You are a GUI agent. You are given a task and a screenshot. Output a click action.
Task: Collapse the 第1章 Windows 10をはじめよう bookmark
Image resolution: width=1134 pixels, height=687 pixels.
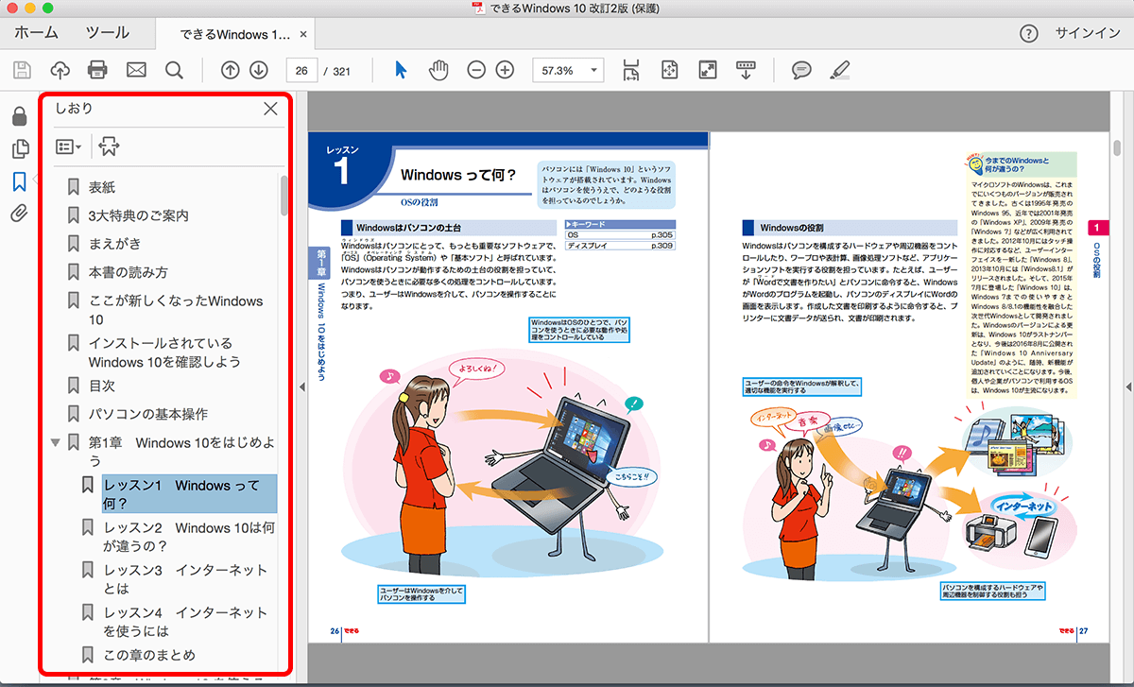[56, 442]
